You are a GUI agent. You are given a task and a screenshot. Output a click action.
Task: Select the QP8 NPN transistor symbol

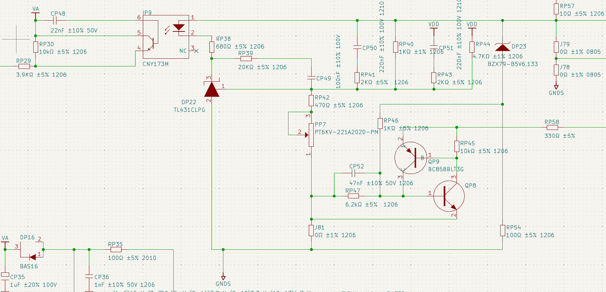pos(449,196)
